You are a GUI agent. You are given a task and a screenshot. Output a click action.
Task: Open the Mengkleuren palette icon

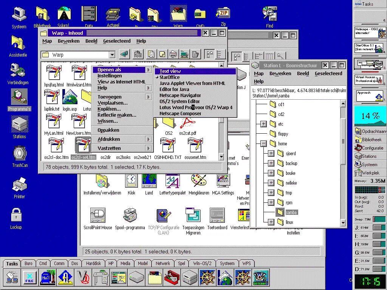click(199, 181)
